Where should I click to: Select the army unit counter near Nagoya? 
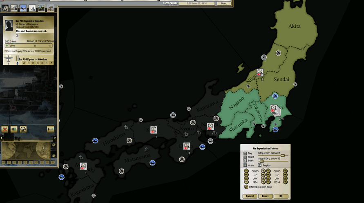(210, 127)
